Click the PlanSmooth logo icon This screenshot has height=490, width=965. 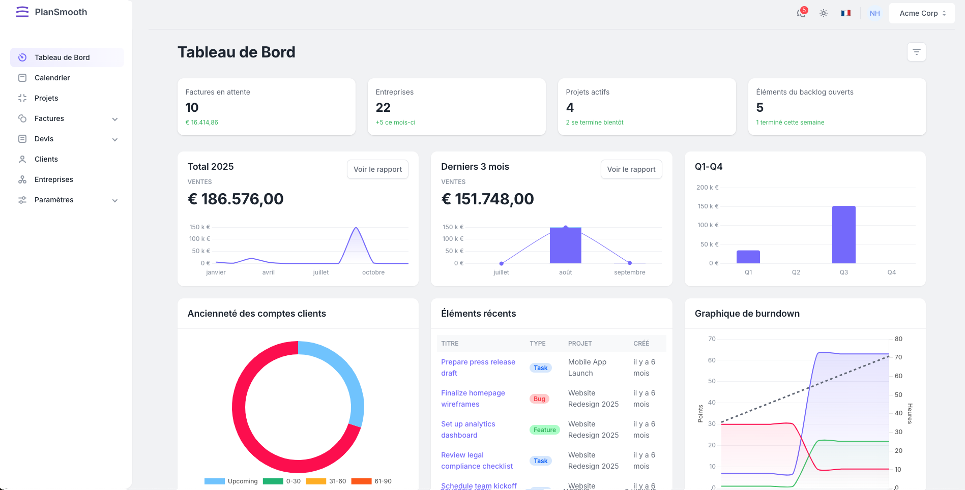[22, 12]
